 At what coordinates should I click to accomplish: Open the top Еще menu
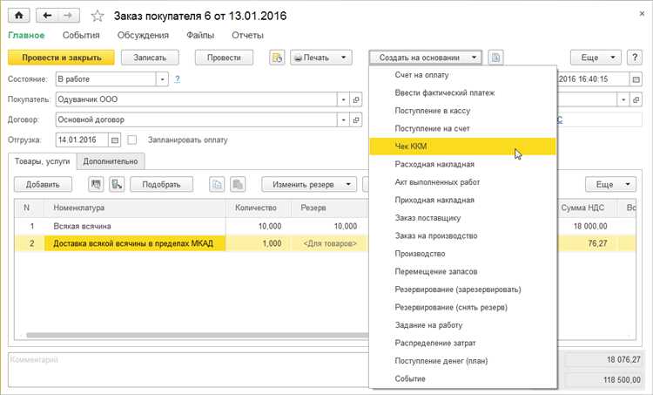596,58
